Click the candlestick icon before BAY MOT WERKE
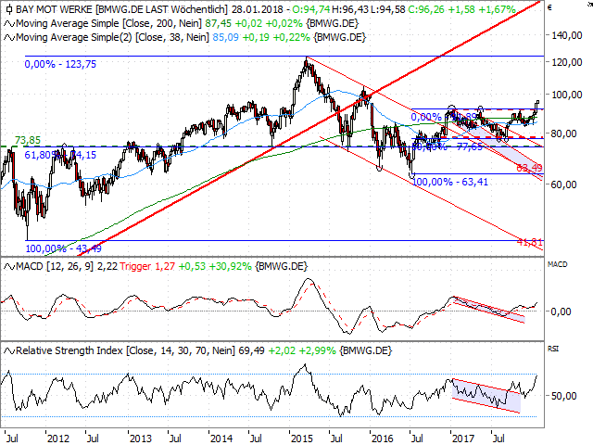 8,9
